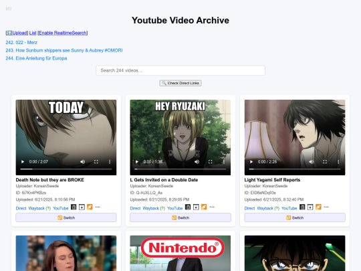Click the title 'Death Note but they are BROKE'
This screenshot has width=361, height=271.
coord(49,180)
